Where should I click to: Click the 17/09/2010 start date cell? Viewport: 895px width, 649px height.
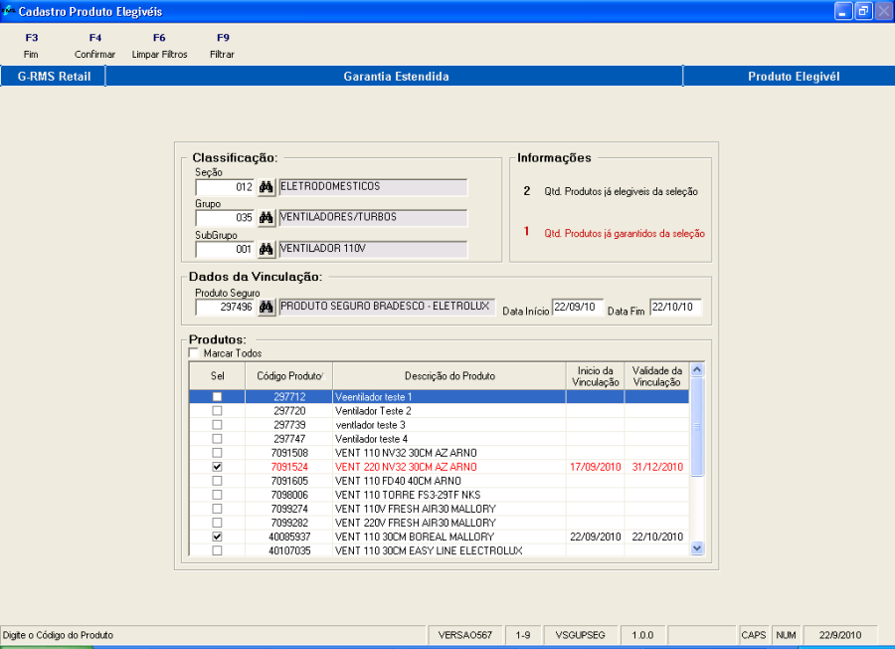[596, 467]
